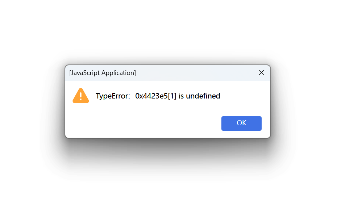This screenshot has width=337, height=197.
Task: Click the X icon in dialog corner
Action: coord(261,73)
